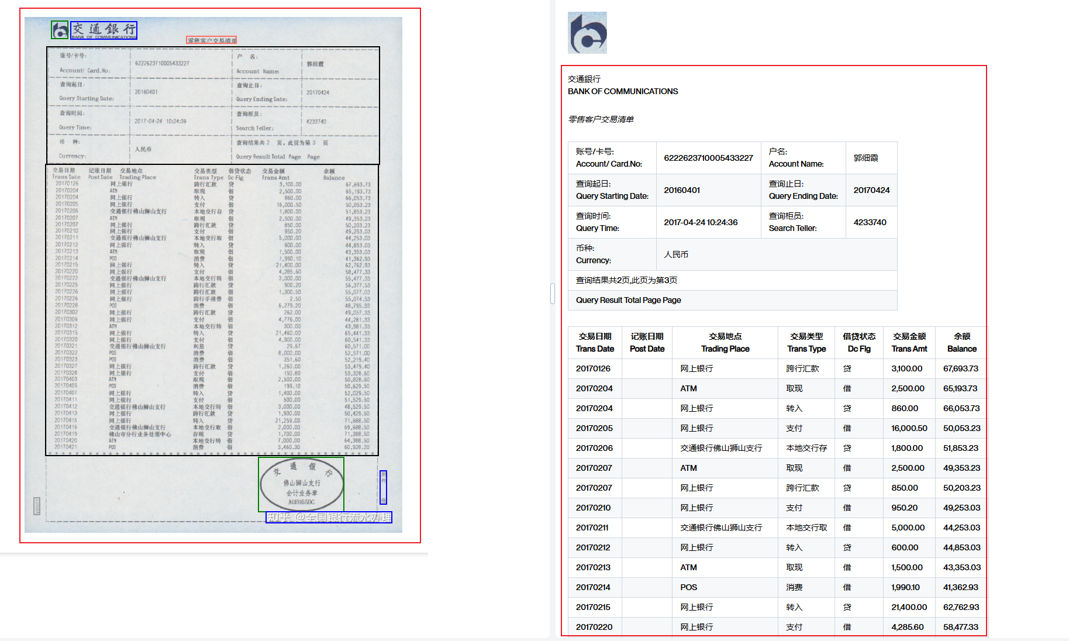Click the 20170126 transaction date cell
The width and height of the screenshot is (1069, 641).
coord(593,368)
